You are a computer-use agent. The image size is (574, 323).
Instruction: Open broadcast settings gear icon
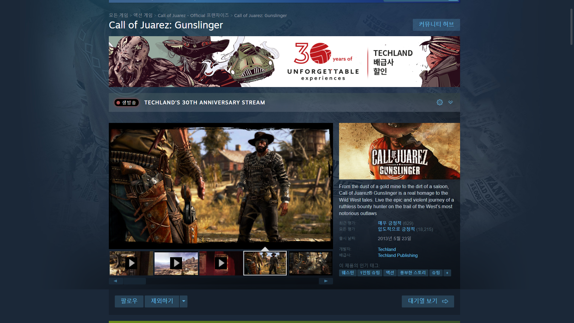[x=439, y=102]
